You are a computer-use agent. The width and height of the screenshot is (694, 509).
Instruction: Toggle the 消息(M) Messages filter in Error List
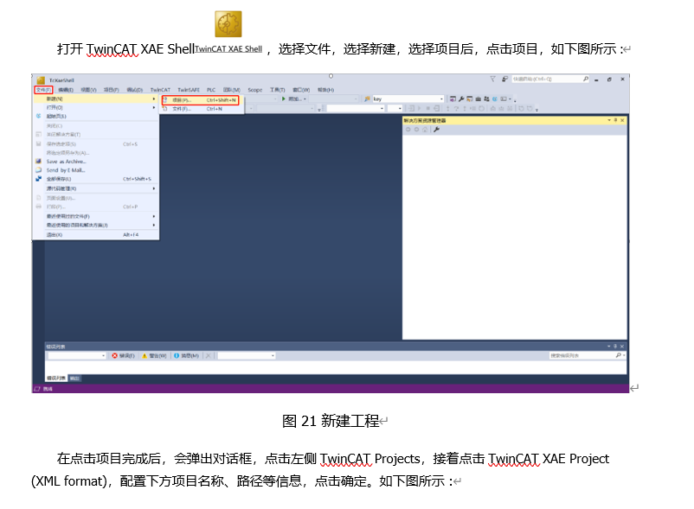tap(186, 356)
